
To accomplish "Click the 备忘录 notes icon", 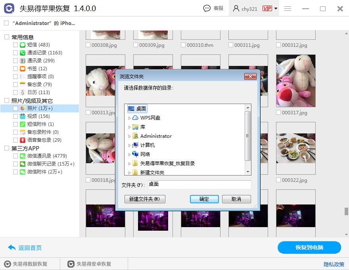I will tap(23, 85).
